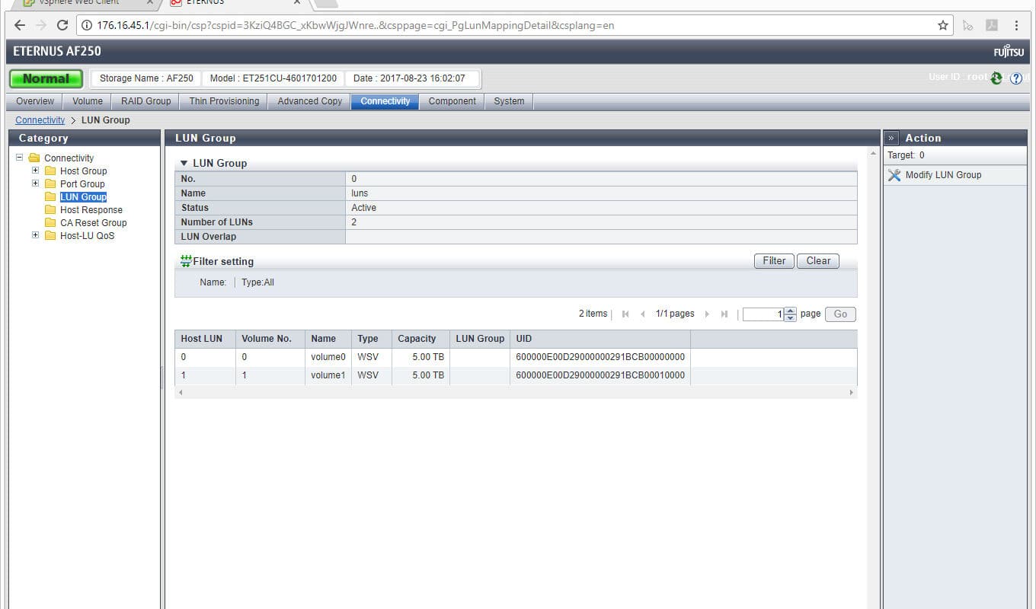This screenshot has height=609, width=1036.
Task: Click the site information icon in address bar
Action: tap(86, 25)
